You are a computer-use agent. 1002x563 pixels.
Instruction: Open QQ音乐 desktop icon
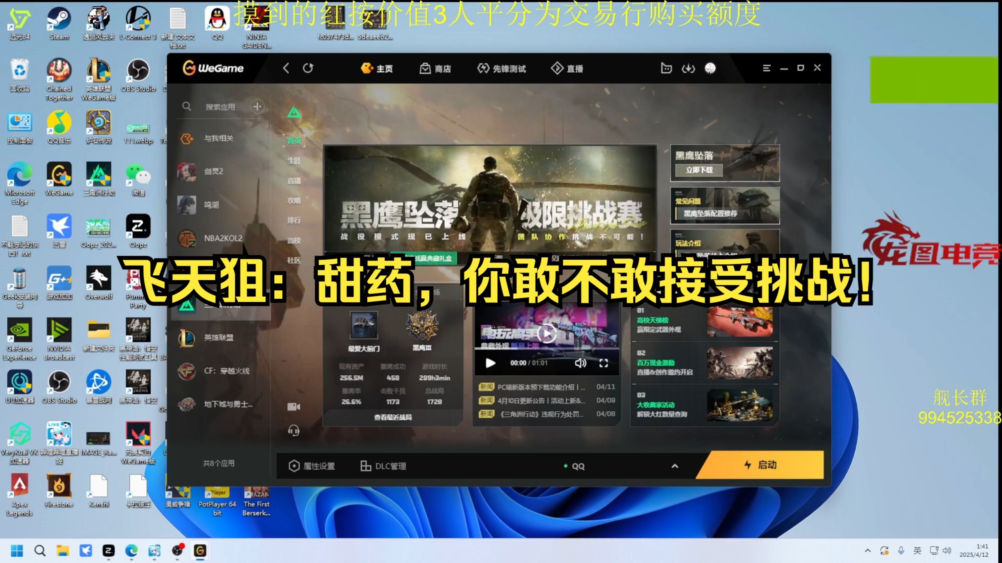point(59,127)
